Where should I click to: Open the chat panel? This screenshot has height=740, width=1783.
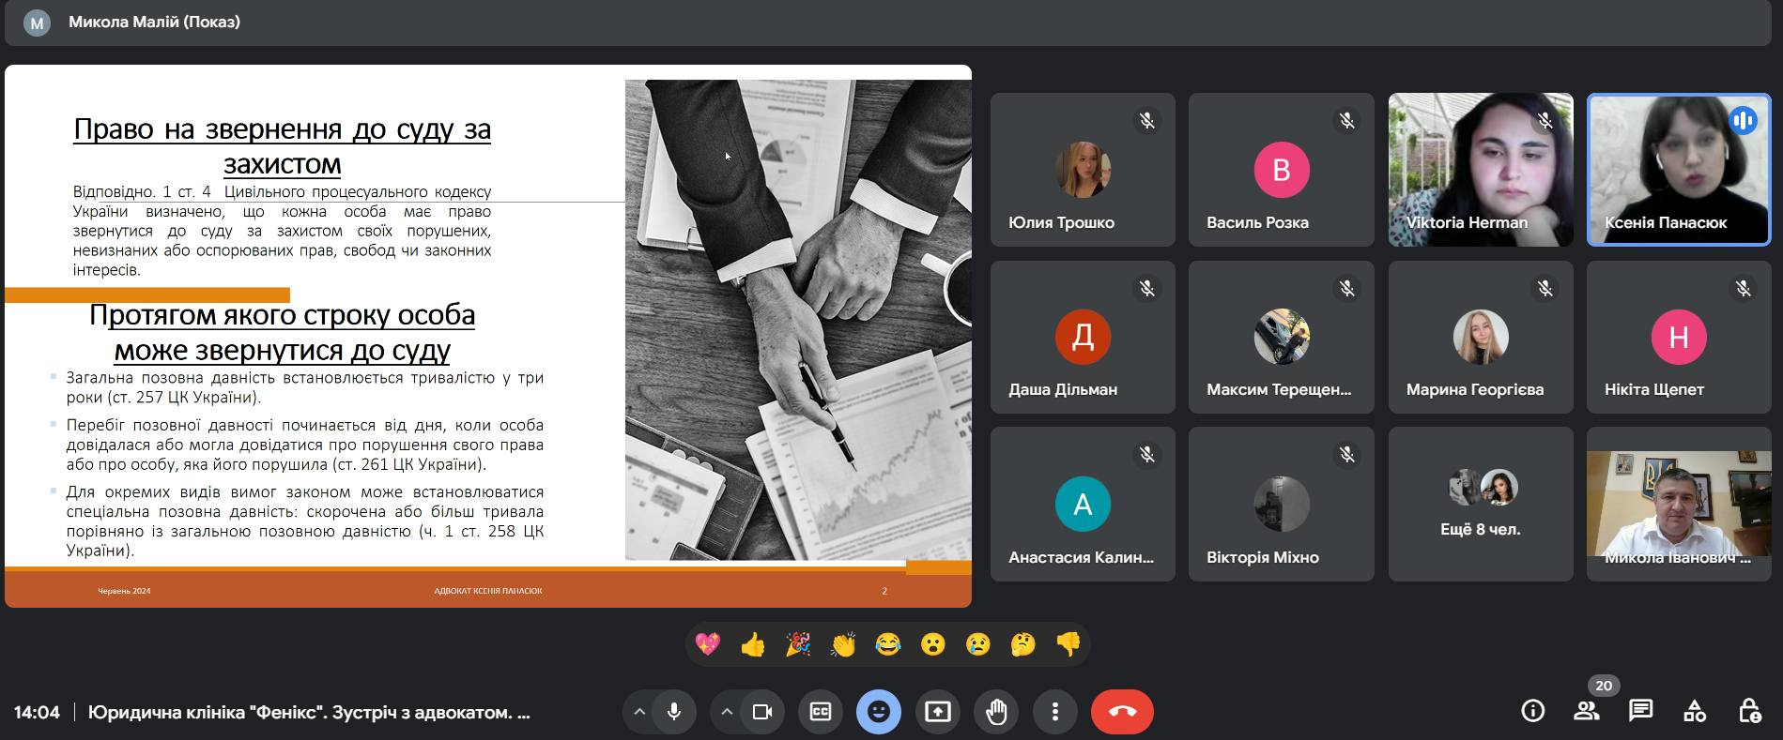pyautogui.click(x=1640, y=711)
